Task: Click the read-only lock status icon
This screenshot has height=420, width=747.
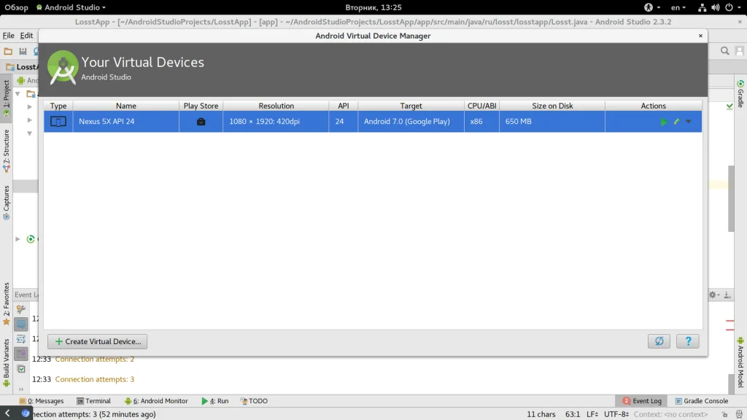Action: click(724, 414)
